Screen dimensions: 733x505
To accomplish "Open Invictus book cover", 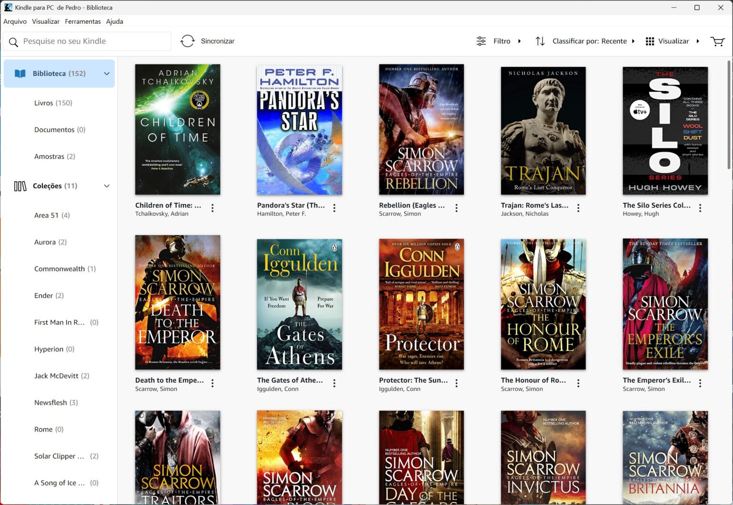I will point(543,457).
